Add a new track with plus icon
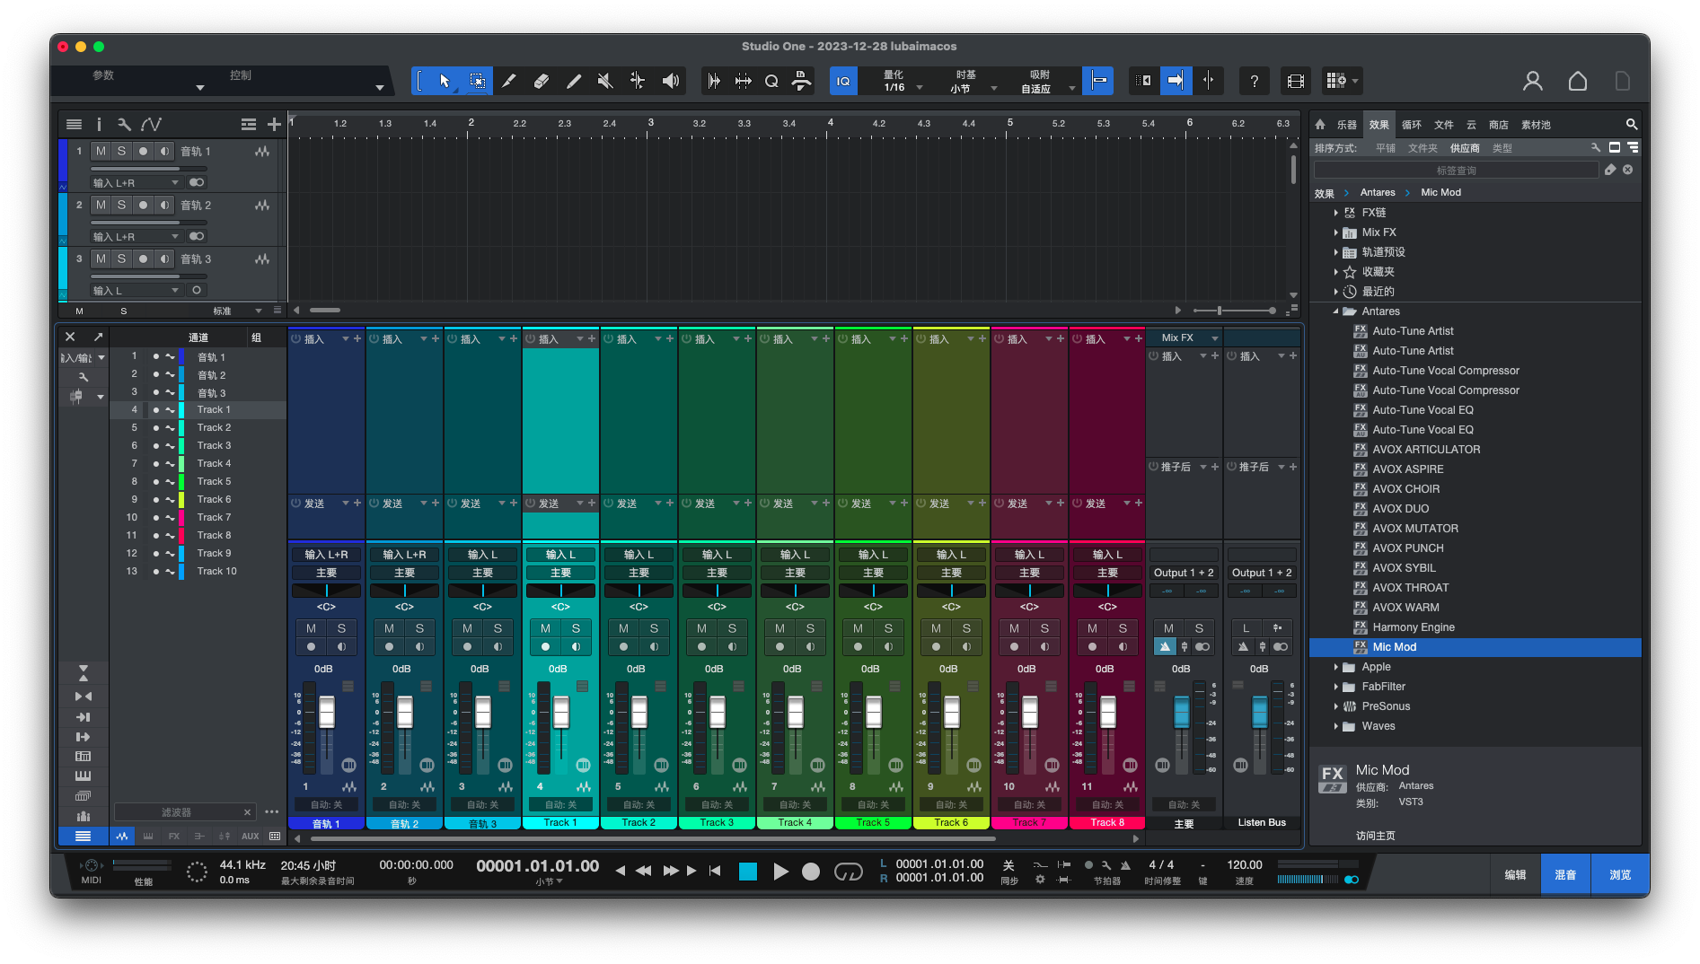Viewport: 1700px width, 964px height. (x=274, y=125)
